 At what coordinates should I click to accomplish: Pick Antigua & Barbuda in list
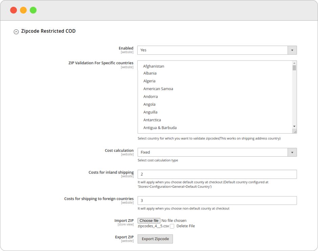[160, 128]
